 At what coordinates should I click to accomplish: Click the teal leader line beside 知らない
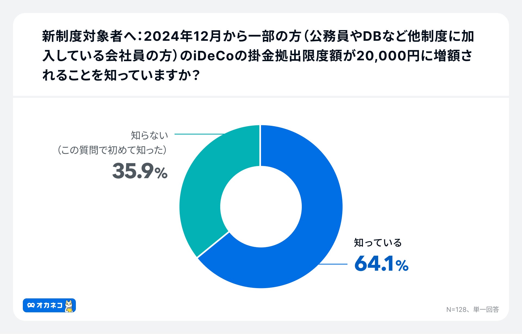click(x=198, y=134)
